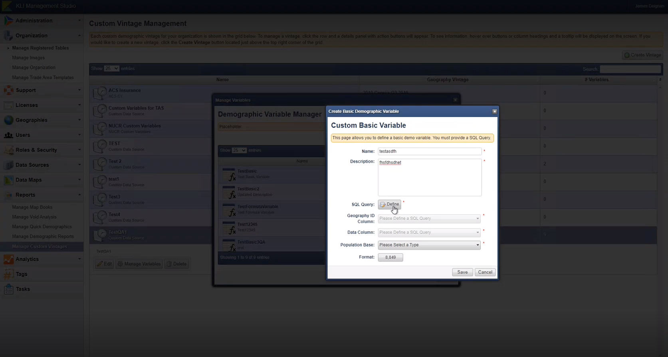The image size is (668, 357).
Task: Close the Create Basic Demographic Variable dialog
Action: [494, 111]
